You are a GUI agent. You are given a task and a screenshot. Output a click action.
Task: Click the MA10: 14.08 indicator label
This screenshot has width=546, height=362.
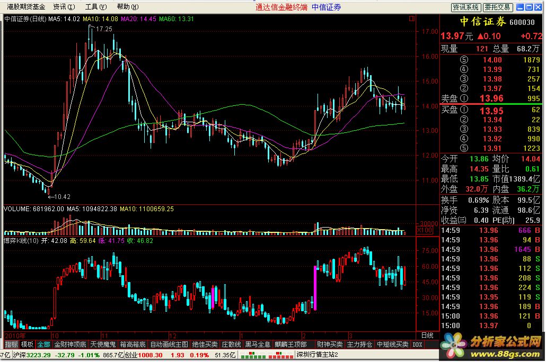(x=100, y=19)
